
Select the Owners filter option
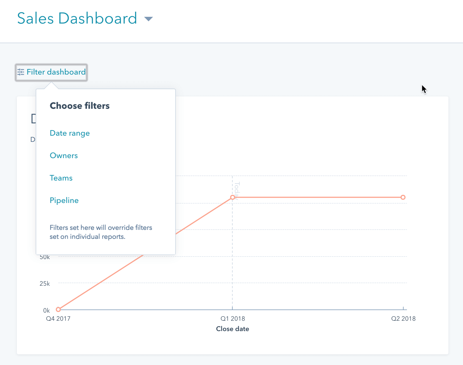coord(64,156)
